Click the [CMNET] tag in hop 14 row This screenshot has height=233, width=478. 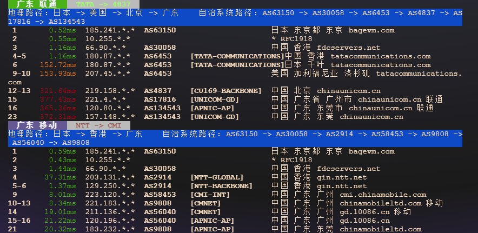(x=205, y=212)
